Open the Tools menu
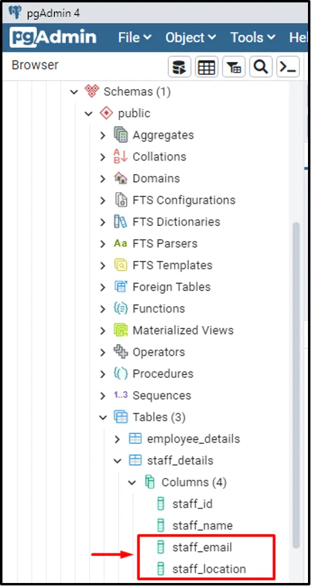311x586 pixels. (253, 37)
